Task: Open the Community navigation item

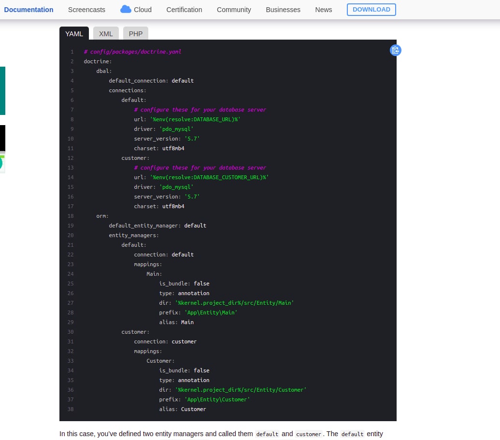Action: click(234, 10)
